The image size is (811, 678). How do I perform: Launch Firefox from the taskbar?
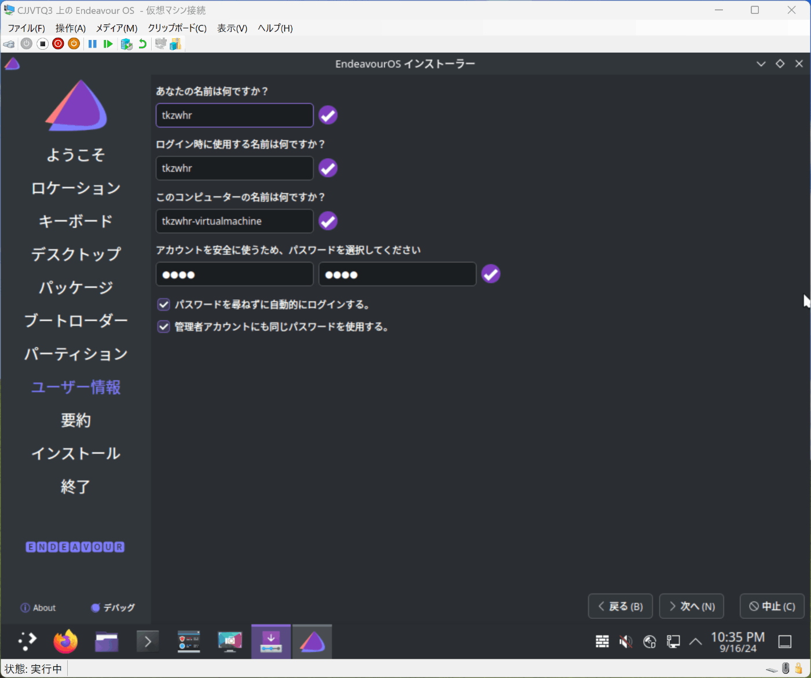[65, 642]
